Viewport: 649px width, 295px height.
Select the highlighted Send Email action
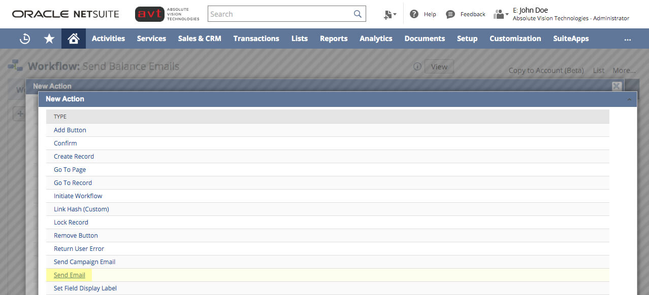69,275
